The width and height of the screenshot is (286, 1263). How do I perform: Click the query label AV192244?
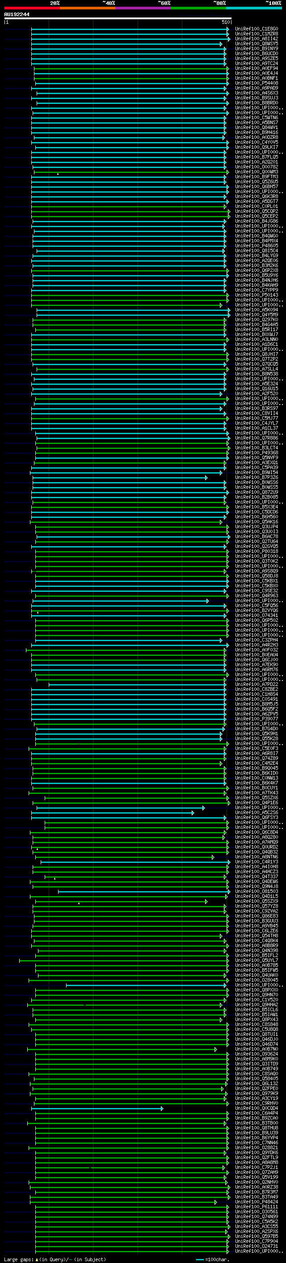17,14
